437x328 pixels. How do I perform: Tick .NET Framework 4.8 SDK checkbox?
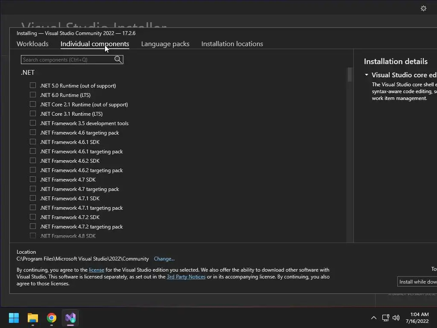tap(33, 236)
